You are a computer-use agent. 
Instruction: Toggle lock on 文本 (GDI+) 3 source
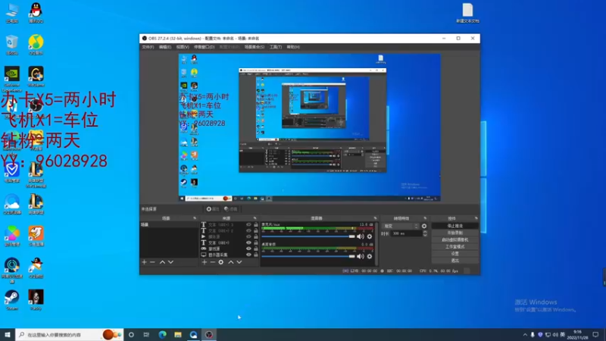256,224
